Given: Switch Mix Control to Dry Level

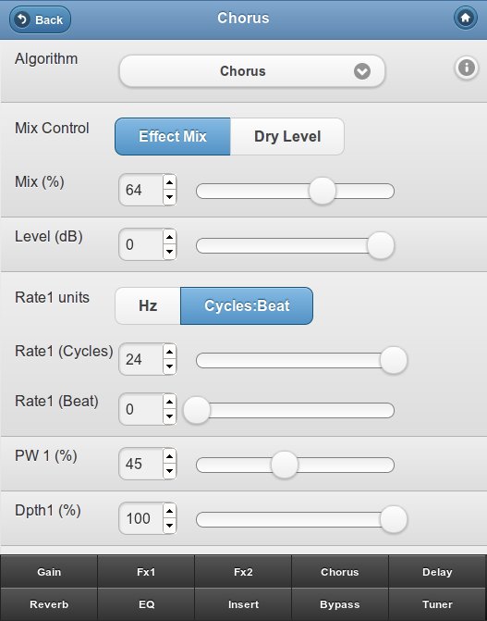Looking at the screenshot, I should [287, 136].
